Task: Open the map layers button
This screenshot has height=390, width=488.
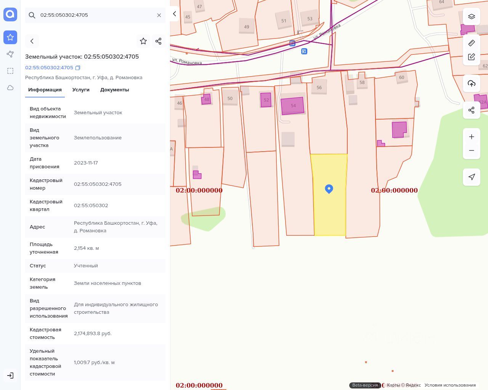Action: 472,16
